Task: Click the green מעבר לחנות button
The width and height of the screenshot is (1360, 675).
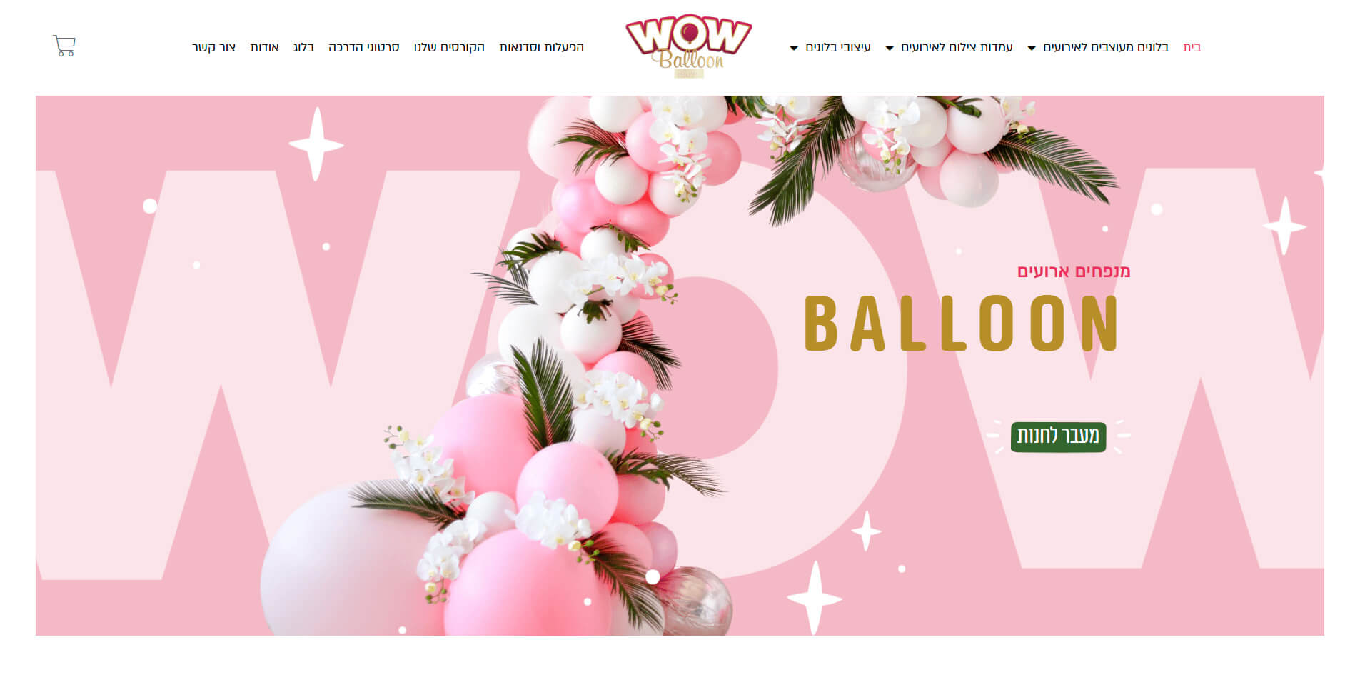Action: [x=1058, y=436]
